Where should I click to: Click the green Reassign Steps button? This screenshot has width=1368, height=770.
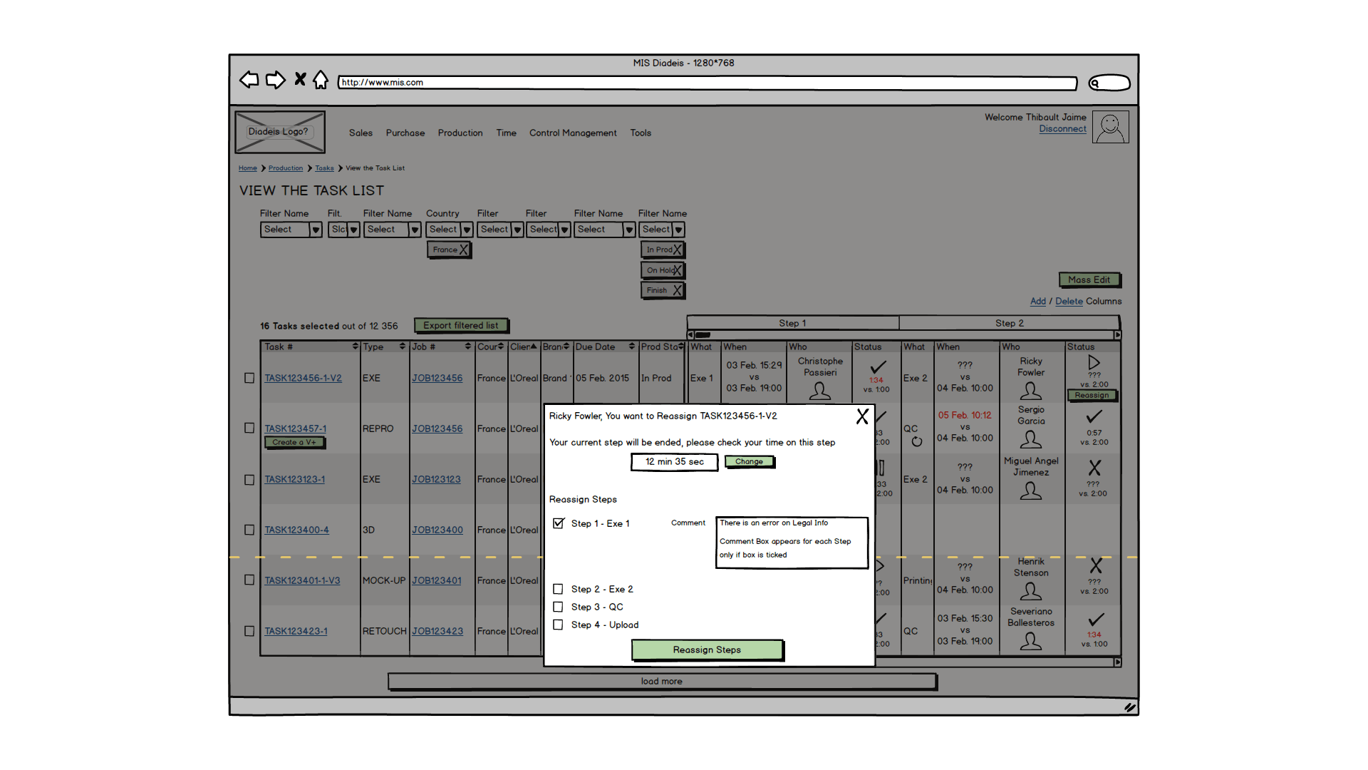tap(707, 650)
